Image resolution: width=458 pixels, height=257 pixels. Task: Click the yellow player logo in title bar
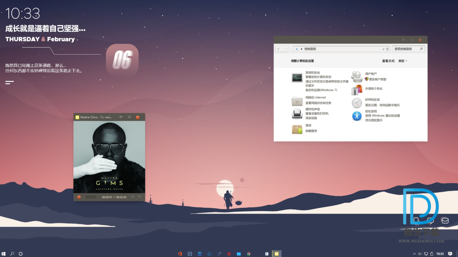click(77, 117)
